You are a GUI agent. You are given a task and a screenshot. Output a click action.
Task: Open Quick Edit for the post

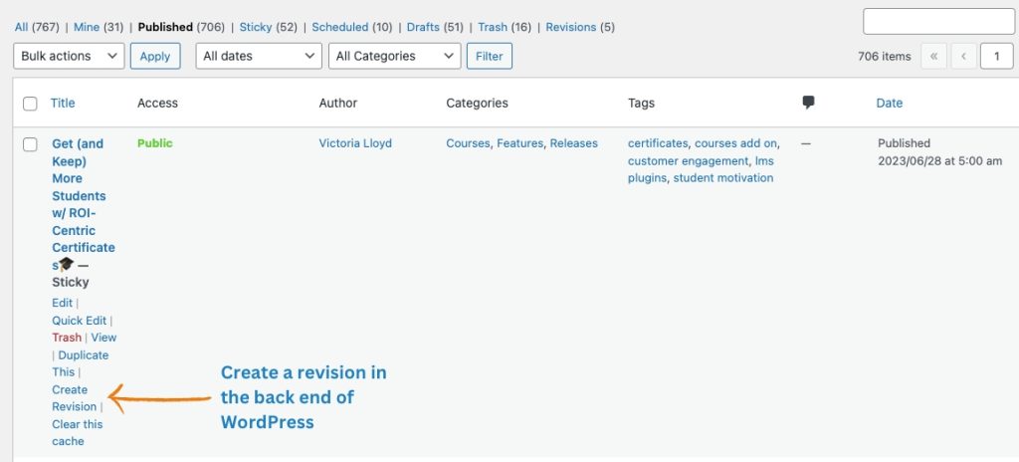click(x=79, y=321)
